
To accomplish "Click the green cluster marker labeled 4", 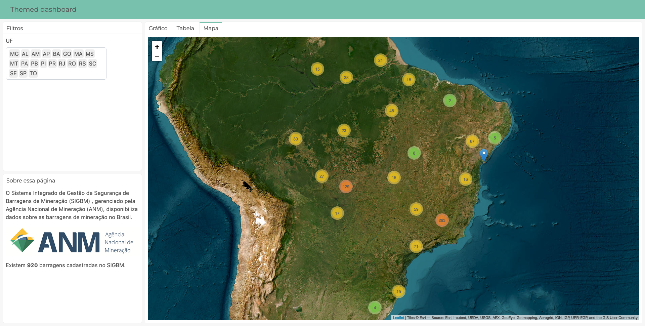I will [x=375, y=308].
